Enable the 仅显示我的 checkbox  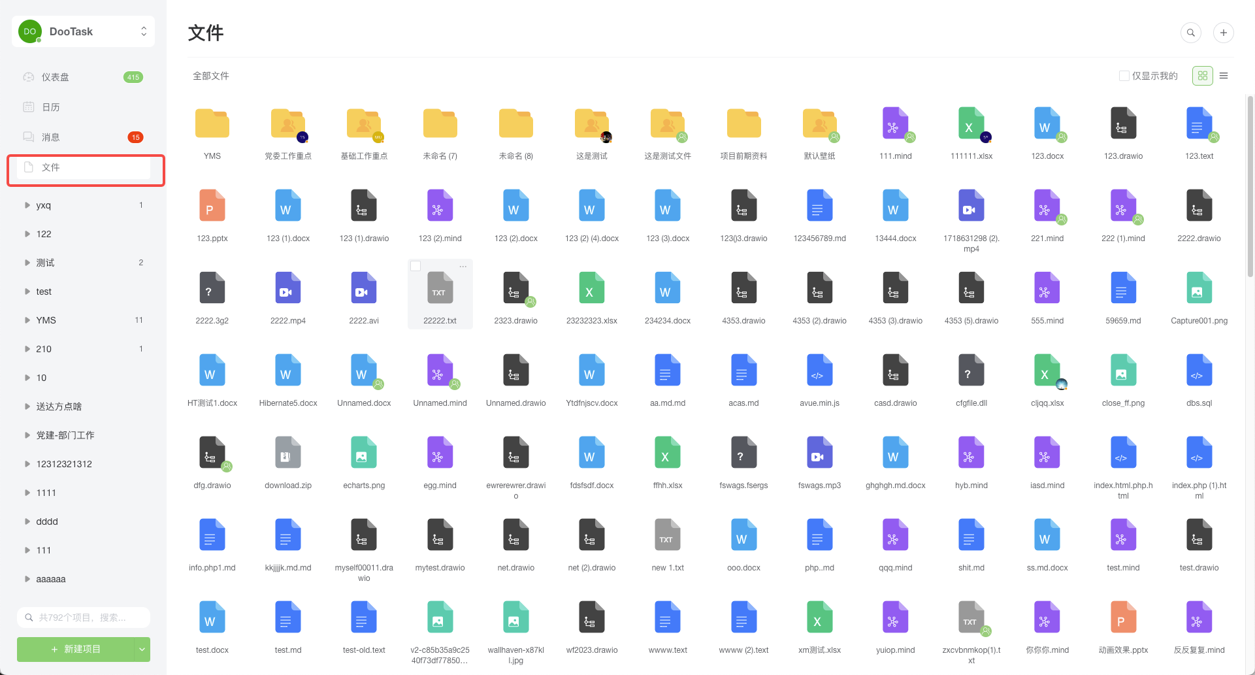click(x=1124, y=76)
